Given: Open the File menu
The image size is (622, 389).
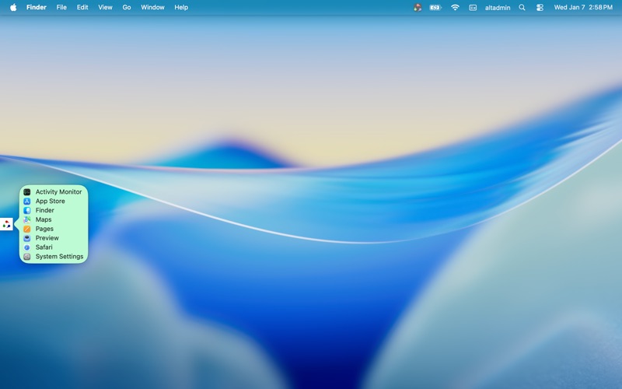Looking at the screenshot, I should pyautogui.click(x=61, y=7).
